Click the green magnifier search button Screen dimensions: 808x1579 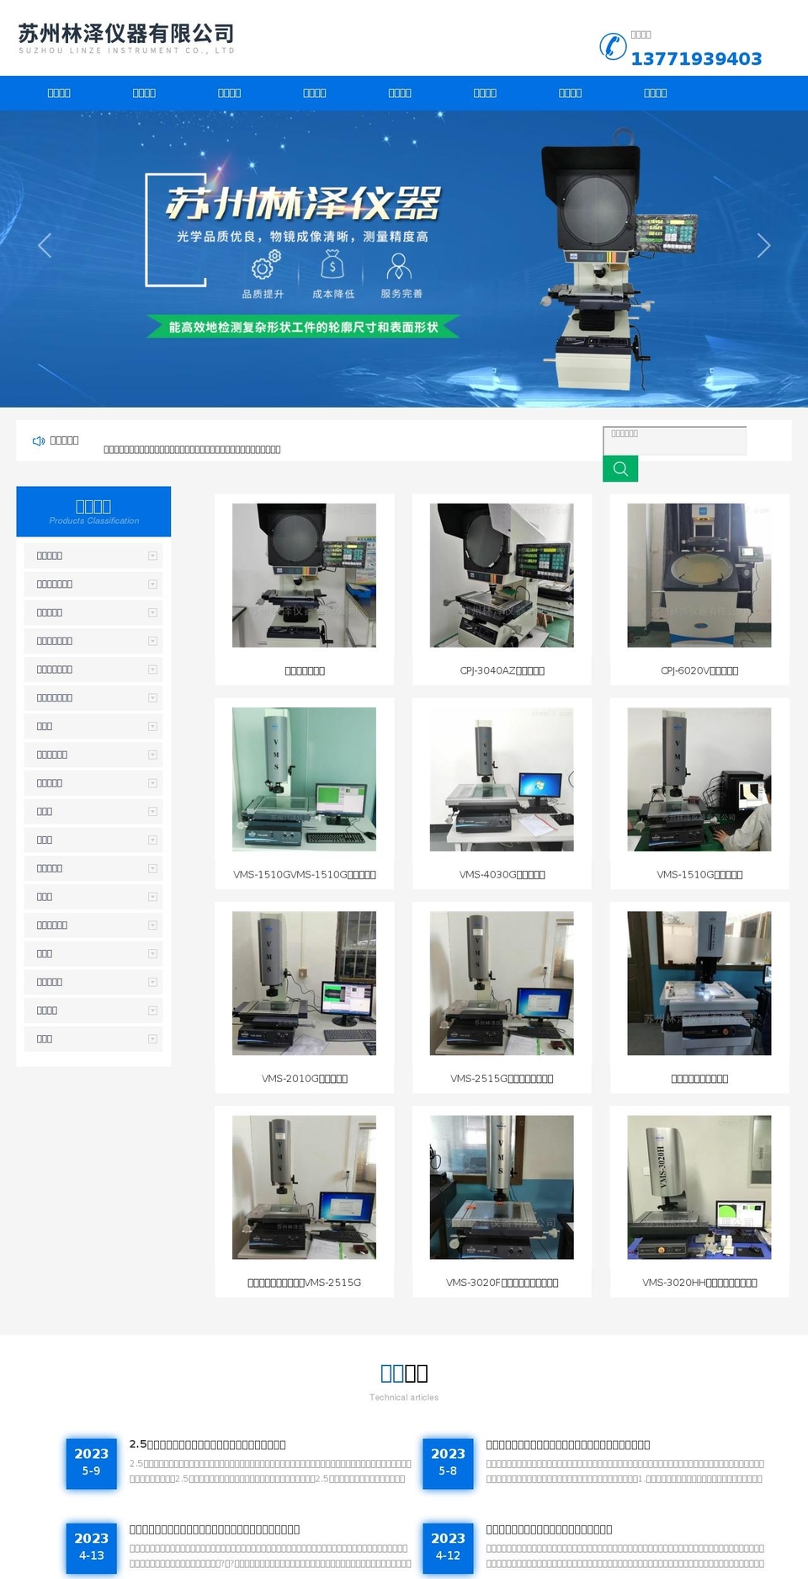coord(620,469)
